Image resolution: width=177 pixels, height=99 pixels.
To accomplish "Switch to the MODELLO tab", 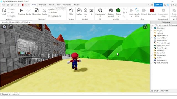I will [42, 5].
